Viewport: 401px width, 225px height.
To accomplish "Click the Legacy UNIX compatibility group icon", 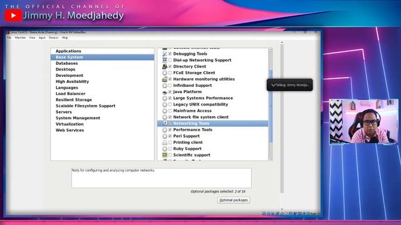I will [x=165, y=104].
